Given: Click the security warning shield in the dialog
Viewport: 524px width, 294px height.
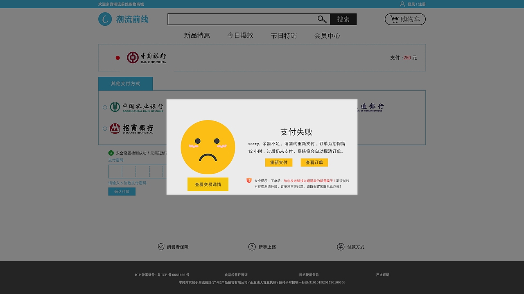Looking at the screenshot, I should pos(249,179).
